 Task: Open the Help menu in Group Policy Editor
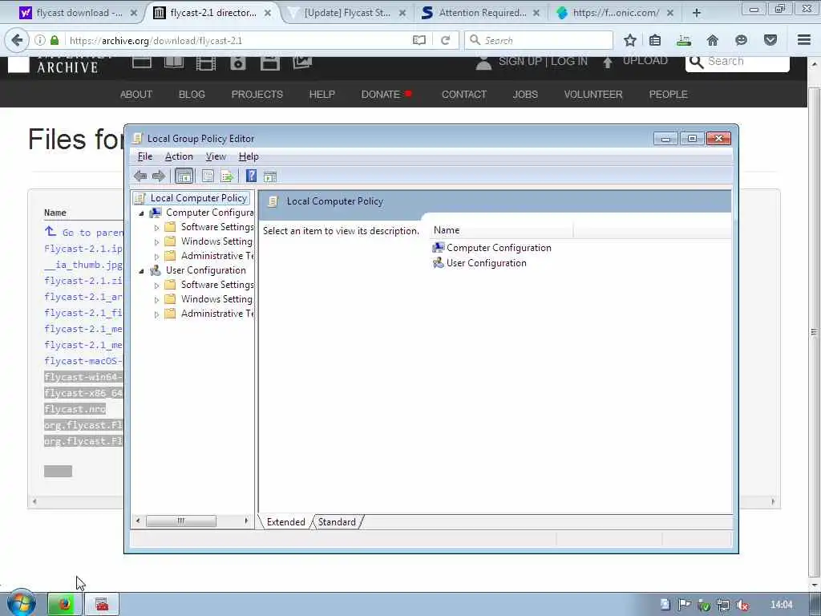[249, 156]
